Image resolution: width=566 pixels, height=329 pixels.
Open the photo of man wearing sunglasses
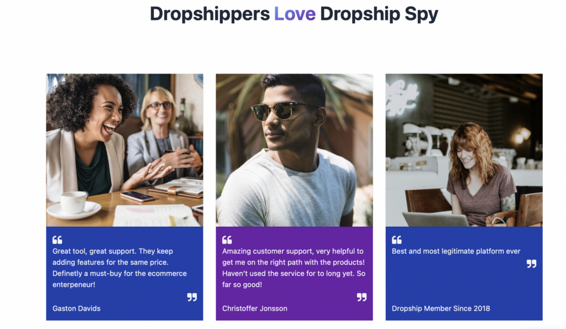point(294,150)
